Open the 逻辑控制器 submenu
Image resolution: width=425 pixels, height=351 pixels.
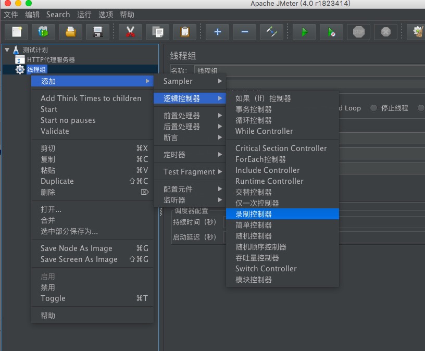click(x=190, y=98)
